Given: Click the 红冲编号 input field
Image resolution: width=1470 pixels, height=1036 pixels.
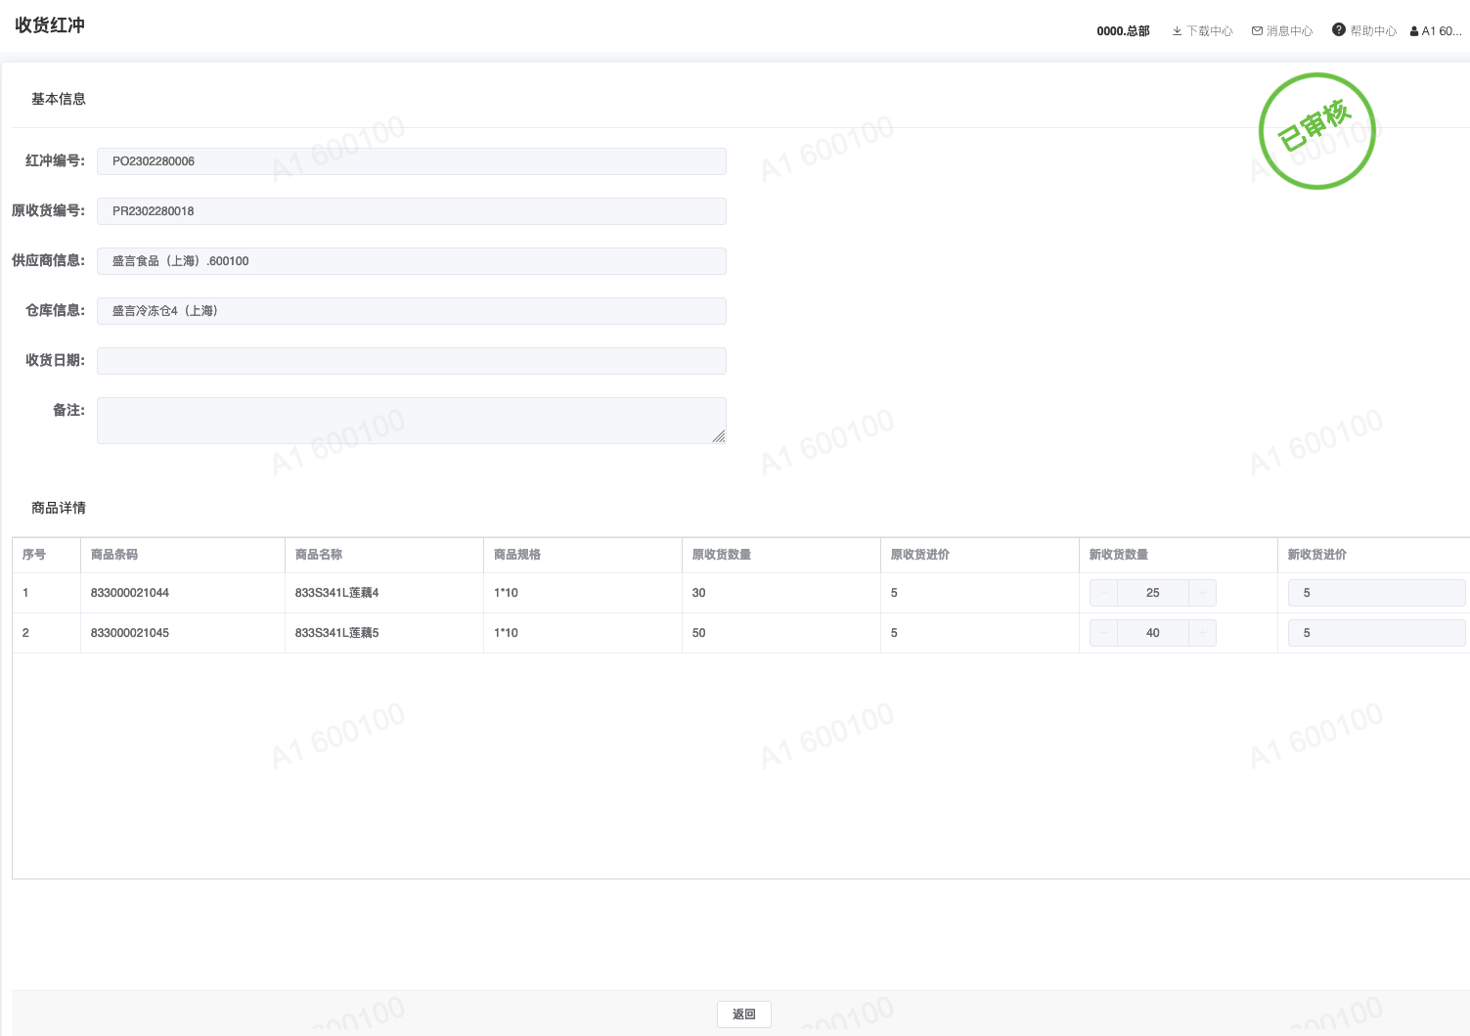Looking at the screenshot, I should tap(412, 161).
